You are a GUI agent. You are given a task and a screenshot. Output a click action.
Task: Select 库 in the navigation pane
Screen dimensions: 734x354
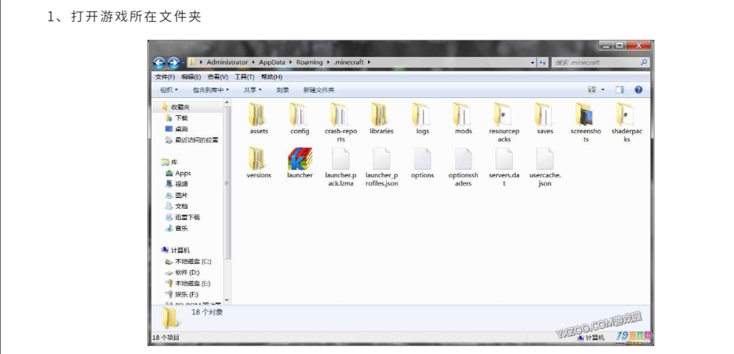[169, 162]
